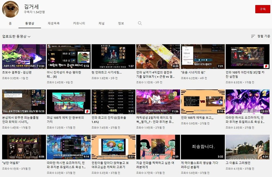Click the 8:20 남격가 thumbnail
The height and width of the screenshot is (177, 272).
(x=158, y=56)
